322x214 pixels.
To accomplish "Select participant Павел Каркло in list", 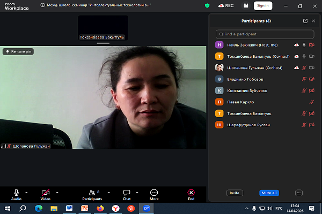I will click(241, 102).
